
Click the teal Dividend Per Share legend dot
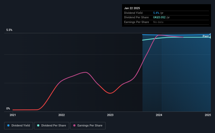(38, 125)
